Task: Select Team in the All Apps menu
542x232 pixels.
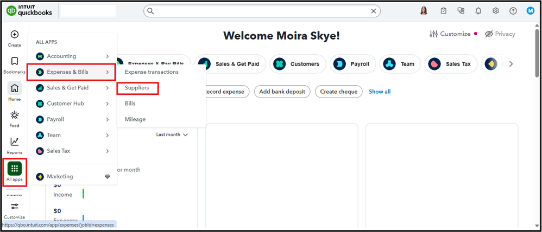Action: (x=72, y=135)
